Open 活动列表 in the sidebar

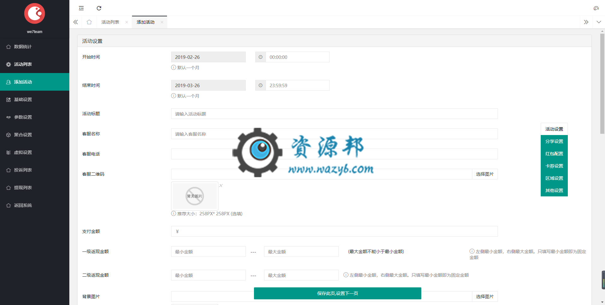35,64
